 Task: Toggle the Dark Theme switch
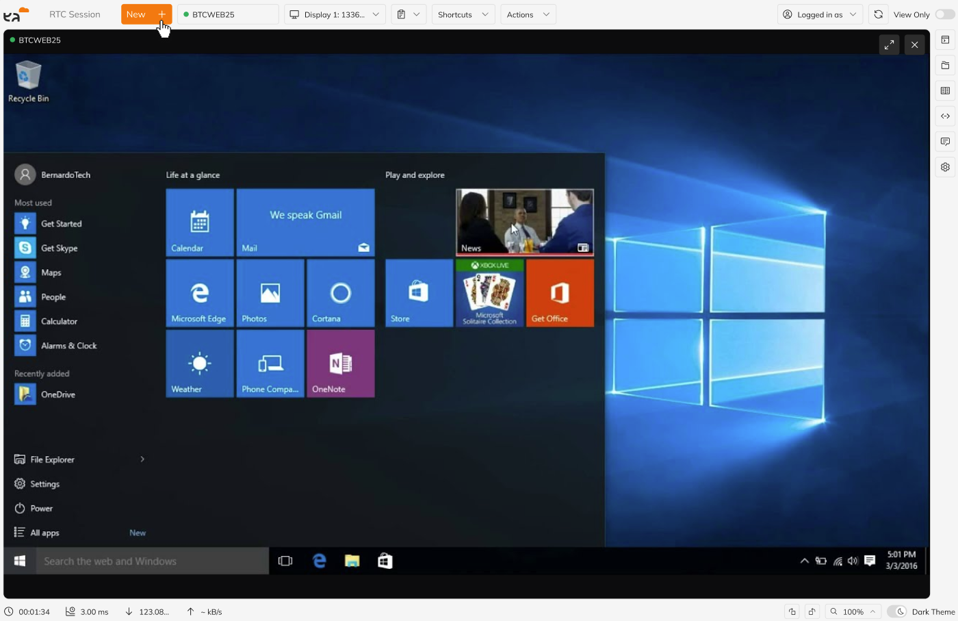coord(897,611)
